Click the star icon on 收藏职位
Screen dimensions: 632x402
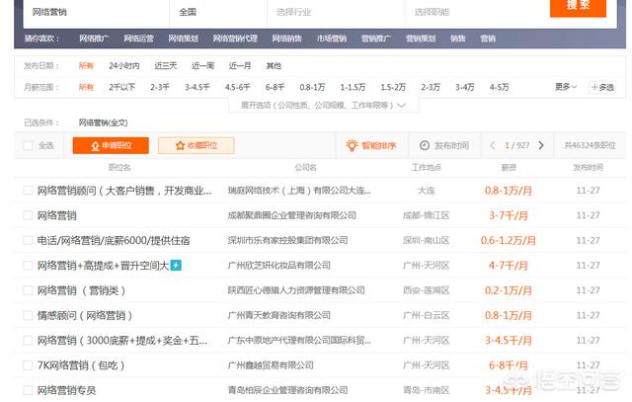(x=180, y=145)
